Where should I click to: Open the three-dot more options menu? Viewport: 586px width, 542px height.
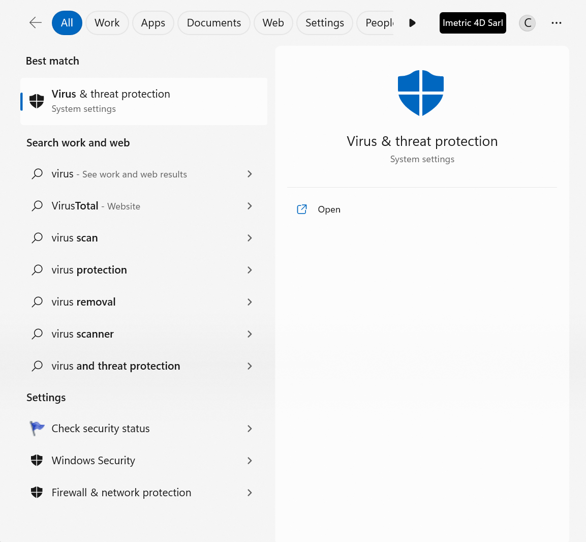tap(556, 23)
